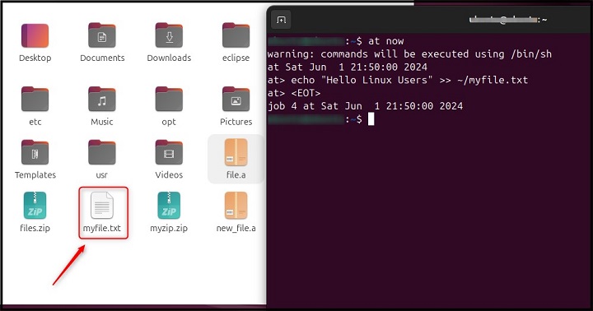The height and width of the screenshot is (311, 593).
Task: Click the echo "Hello Linux Users" command line
Action: click(x=398, y=80)
